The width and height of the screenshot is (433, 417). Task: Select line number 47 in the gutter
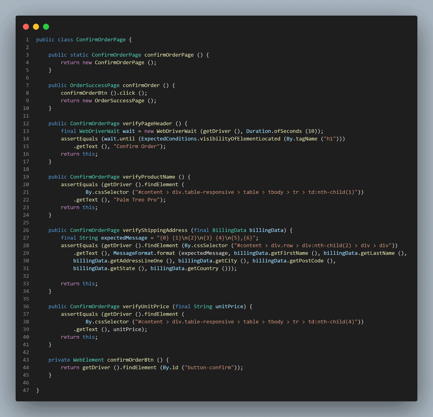pyautogui.click(x=26, y=390)
